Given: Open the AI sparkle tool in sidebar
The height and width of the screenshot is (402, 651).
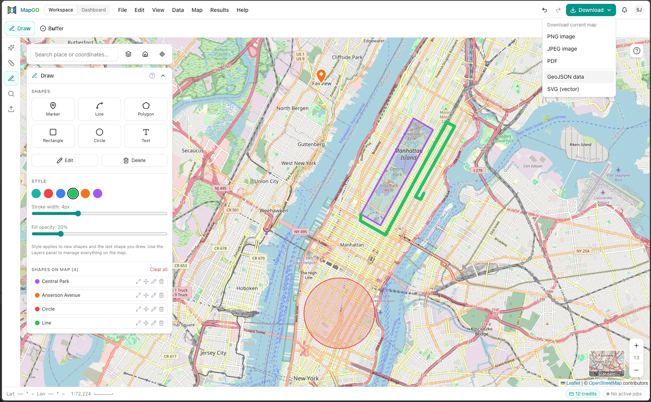Looking at the screenshot, I should [x=11, y=48].
